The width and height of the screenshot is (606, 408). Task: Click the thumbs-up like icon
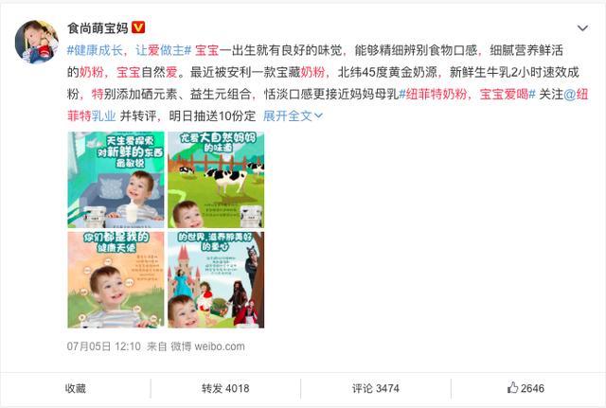pyautogui.click(x=512, y=387)
